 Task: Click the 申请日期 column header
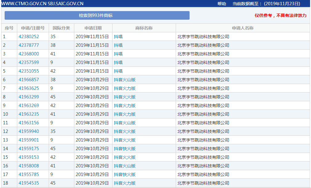coord(93,28)
